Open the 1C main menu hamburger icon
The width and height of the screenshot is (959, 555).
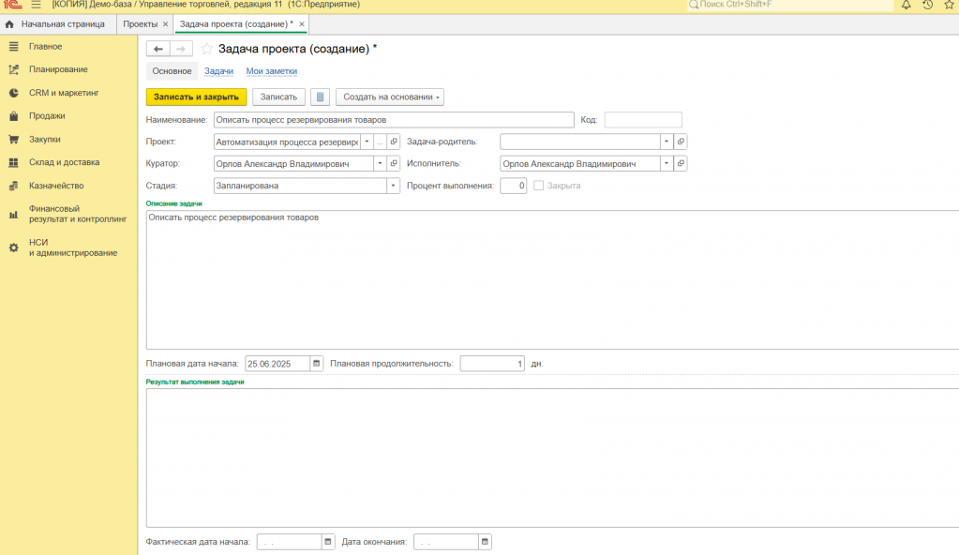point(36,5)
